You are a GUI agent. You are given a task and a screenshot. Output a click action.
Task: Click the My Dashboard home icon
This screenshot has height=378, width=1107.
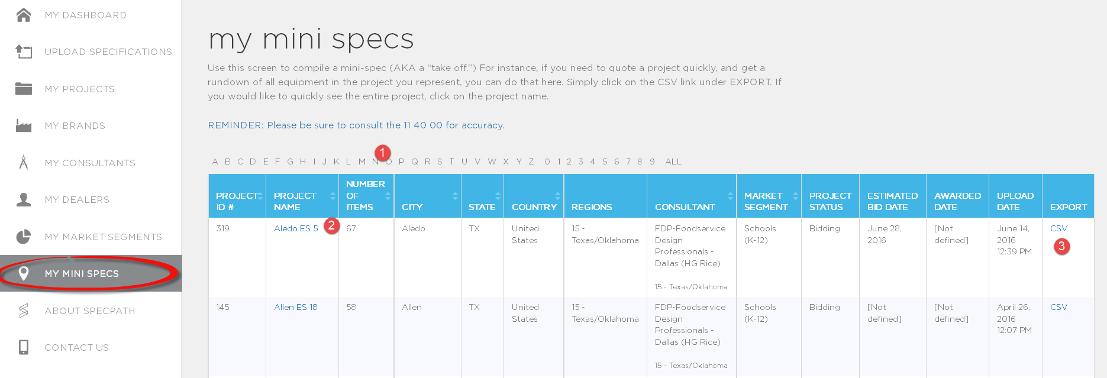[x=24, y=15]
